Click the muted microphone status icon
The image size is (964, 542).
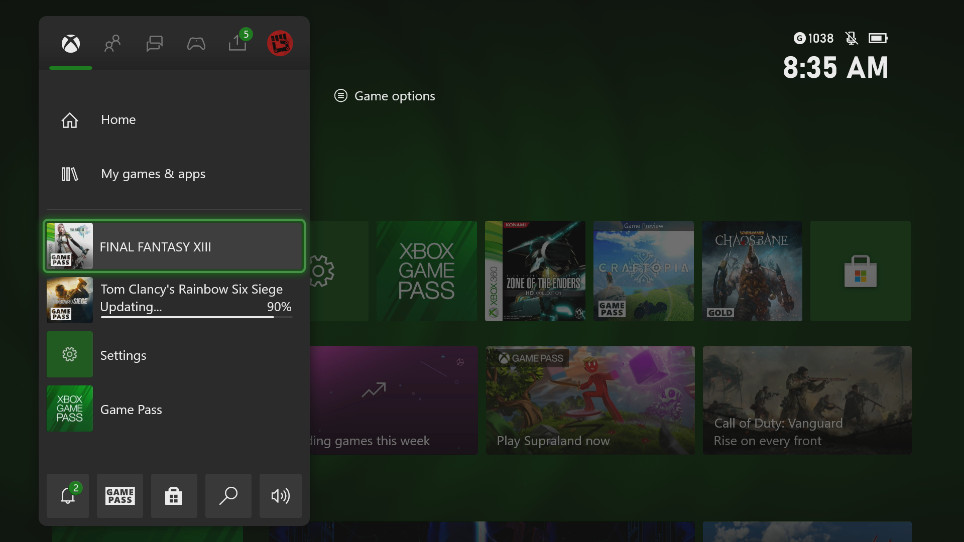pyautogui.click(x=852, y=38)
